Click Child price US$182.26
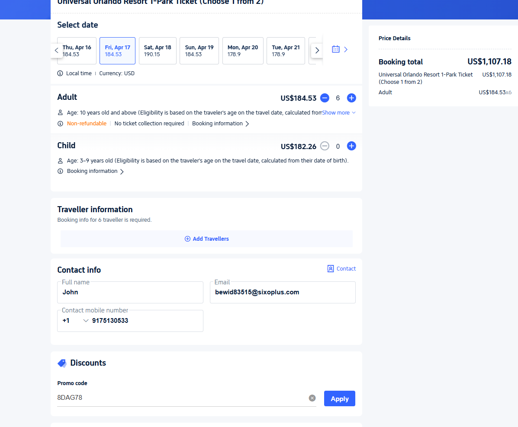 click(299, 147)
